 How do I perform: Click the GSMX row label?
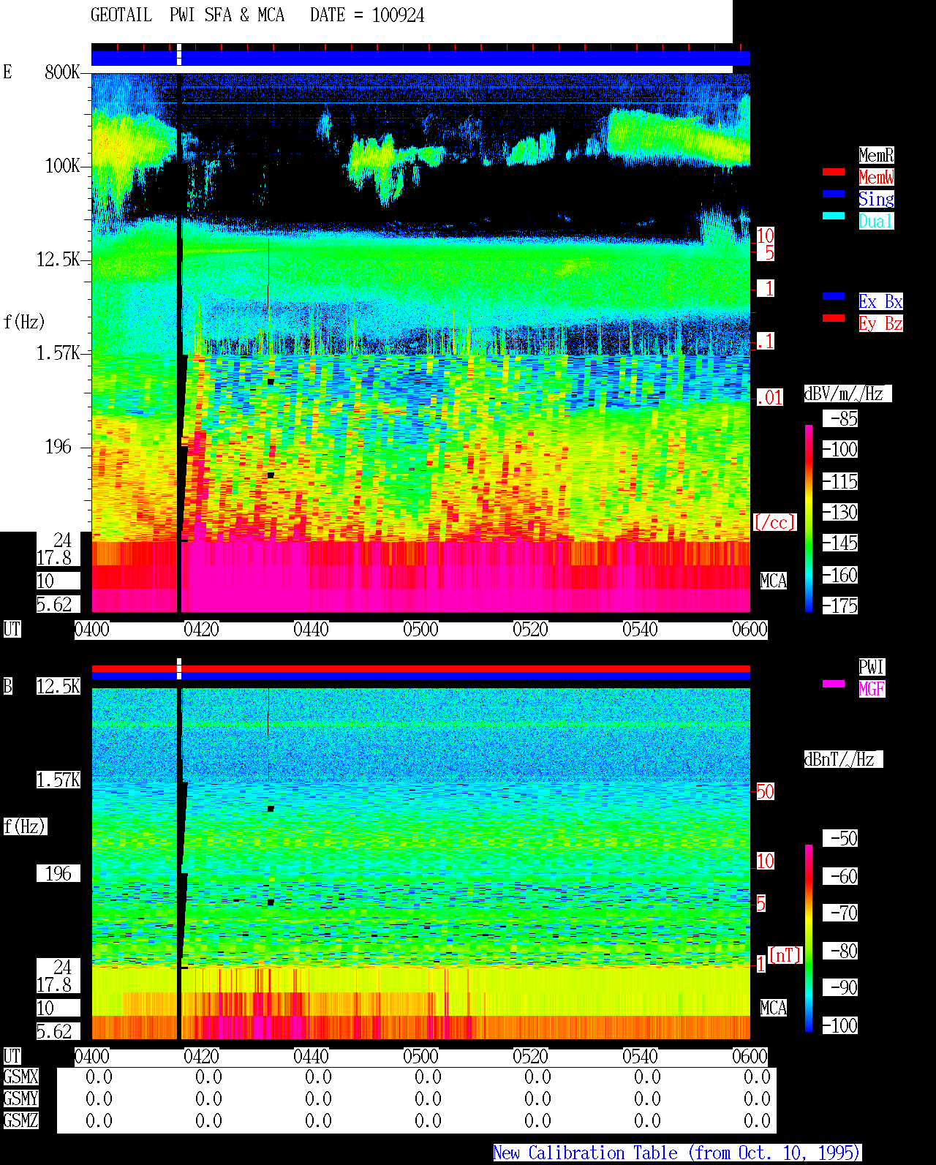coord(20,1077)
